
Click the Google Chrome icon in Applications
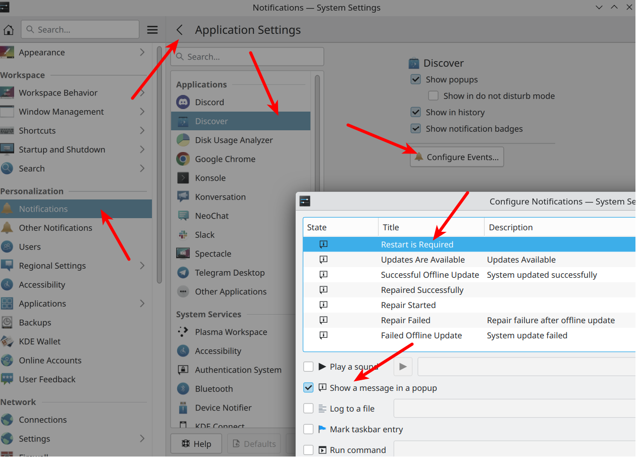(183, 159)
